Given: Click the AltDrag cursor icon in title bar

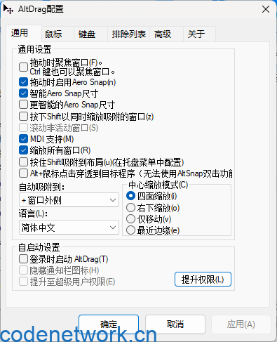Looking at the screenshot, I should pos(8,9).
